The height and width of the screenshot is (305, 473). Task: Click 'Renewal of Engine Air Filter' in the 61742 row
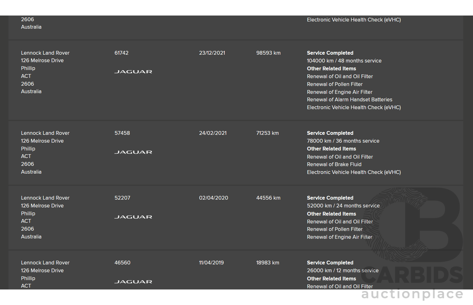340,92
